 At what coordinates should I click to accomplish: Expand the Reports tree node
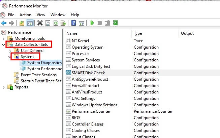click(4, 87)
